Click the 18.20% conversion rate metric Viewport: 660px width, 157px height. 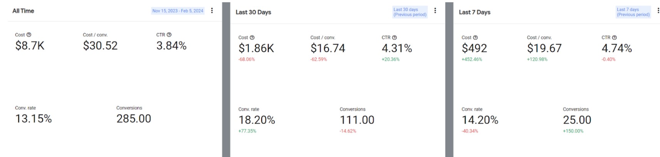(x=257, y=120)
